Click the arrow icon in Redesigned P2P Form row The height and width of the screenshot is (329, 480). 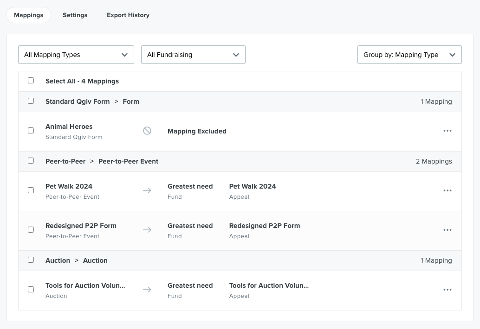(147, 230)
